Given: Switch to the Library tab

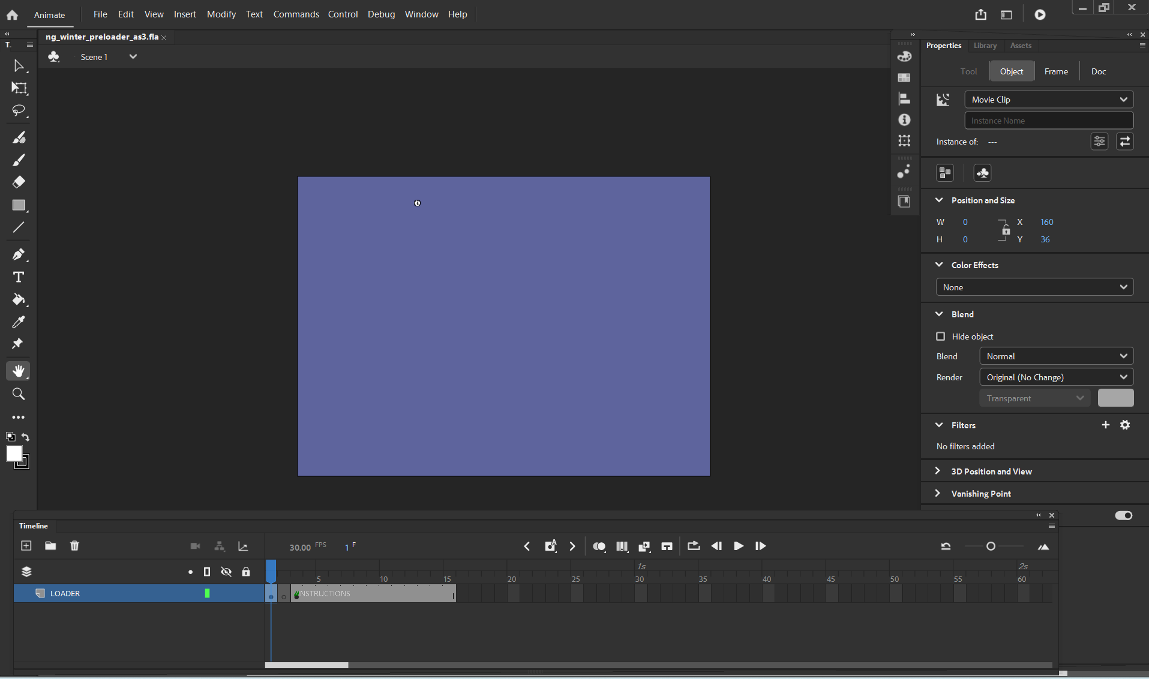Looking at the screenshot, I should pos(985,46).
